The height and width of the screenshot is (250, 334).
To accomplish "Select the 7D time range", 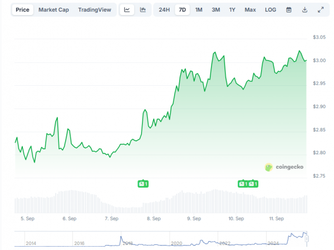I will [x=182, y=10].
